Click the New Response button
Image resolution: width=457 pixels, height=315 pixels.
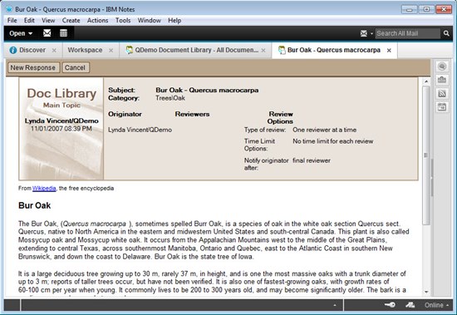pyautogui.click(x=33, y=67)
